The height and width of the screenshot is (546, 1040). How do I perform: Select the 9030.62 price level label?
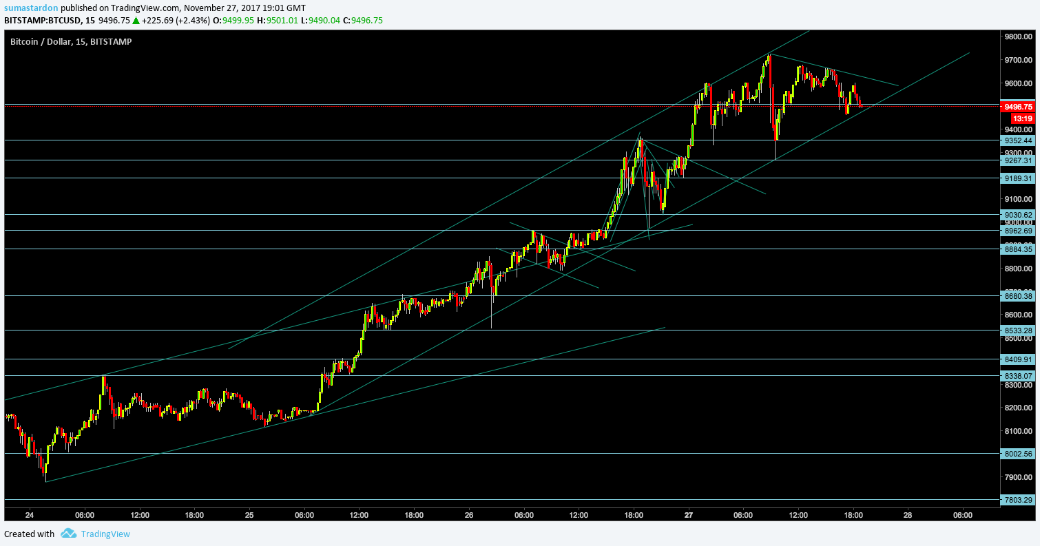pos(1018,215)
